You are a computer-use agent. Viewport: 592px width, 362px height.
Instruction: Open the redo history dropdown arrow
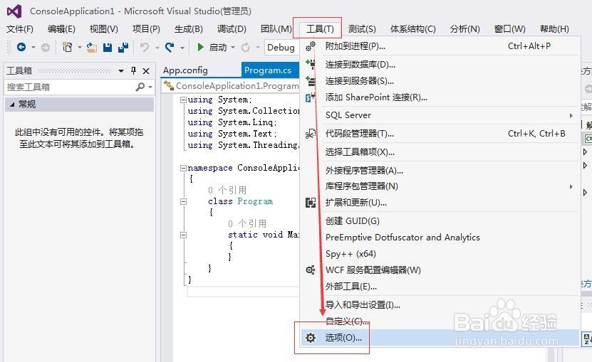click(182, 48)
